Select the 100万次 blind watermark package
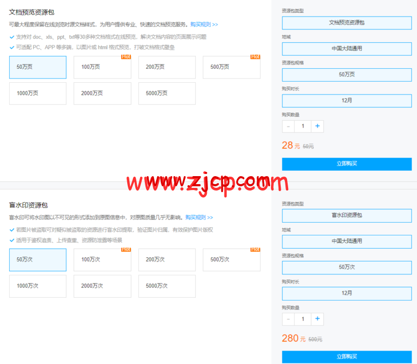 (x=103, y=260)
